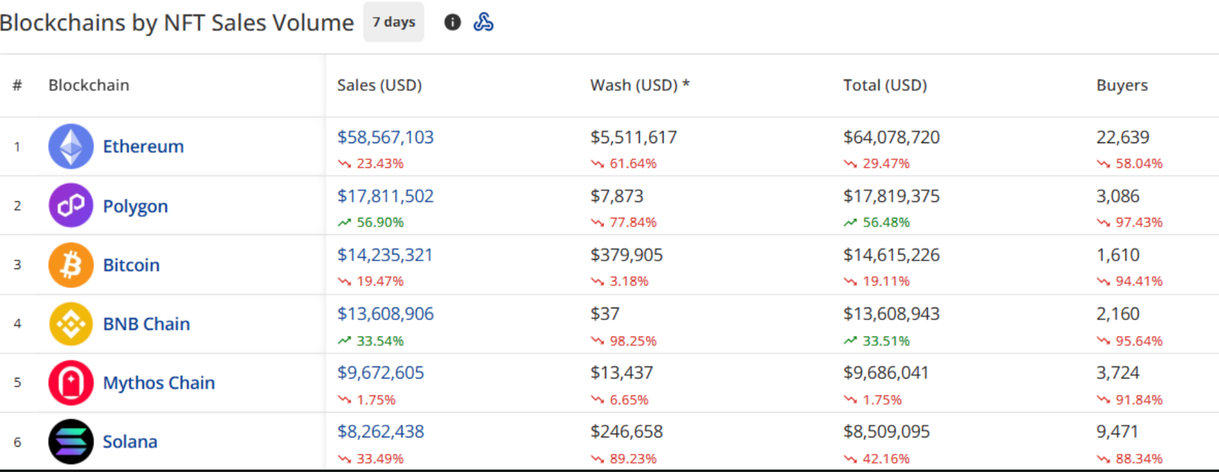Open the Ethereum blockchain link
The height and width of the screenshot is (472, 1219).
click(x=143, y=147)
